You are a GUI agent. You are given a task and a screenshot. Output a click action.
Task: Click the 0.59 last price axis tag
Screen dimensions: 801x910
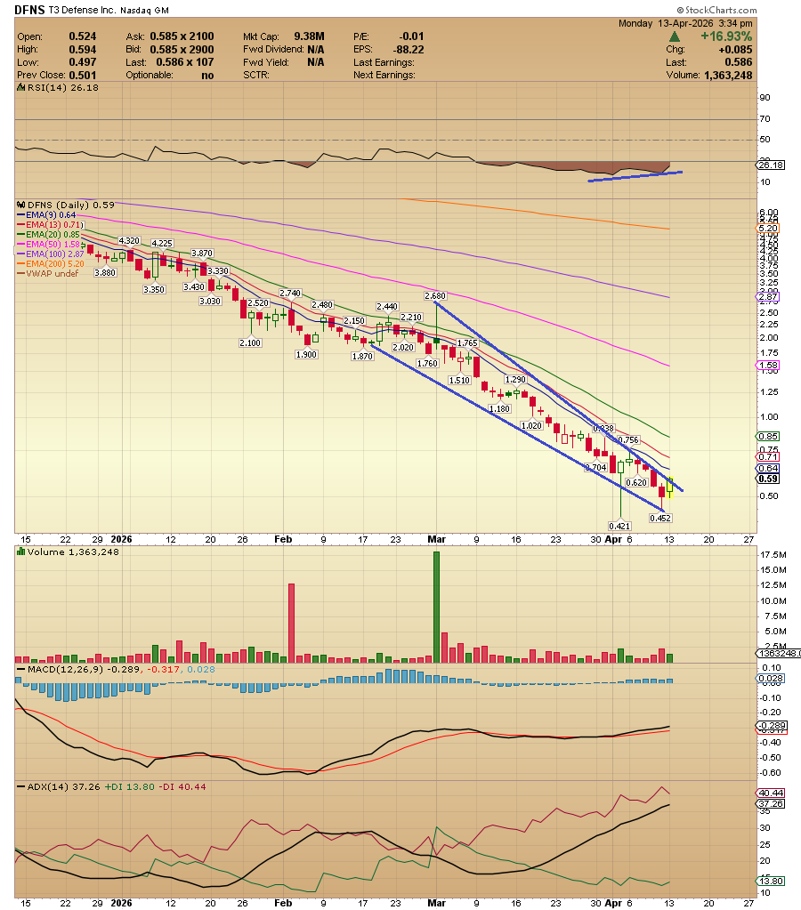click(x=768, y=479)
